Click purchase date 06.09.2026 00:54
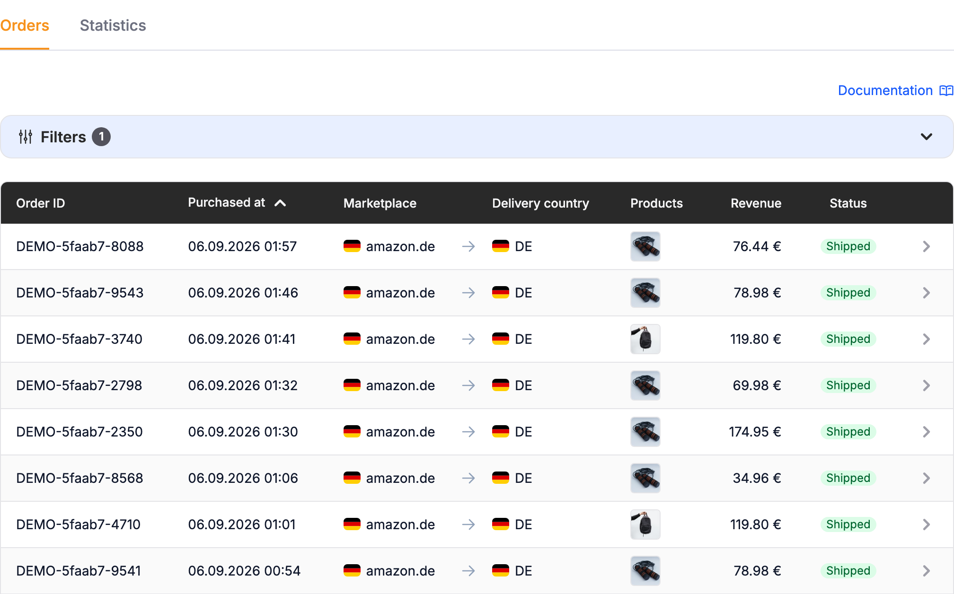Image resolution: width=954 pixels, height=594 pixels. (x=244, y=571)
